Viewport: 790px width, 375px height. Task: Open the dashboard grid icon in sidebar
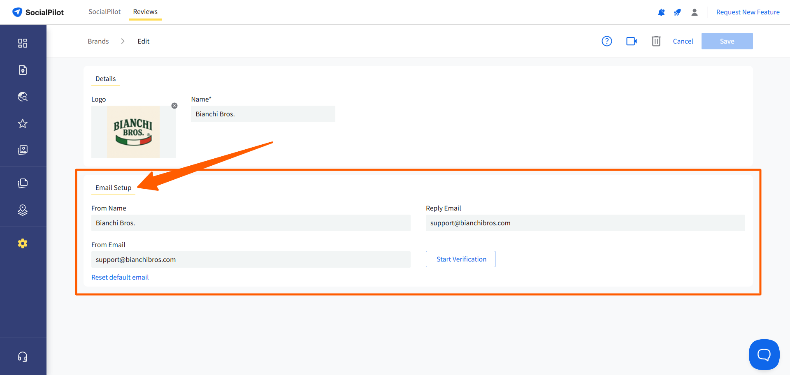pos(23,43)
